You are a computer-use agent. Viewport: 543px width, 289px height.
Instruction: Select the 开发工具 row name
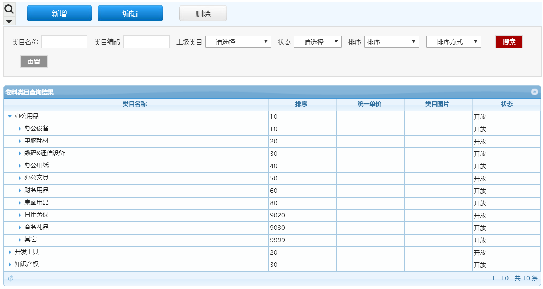point(26,252)
